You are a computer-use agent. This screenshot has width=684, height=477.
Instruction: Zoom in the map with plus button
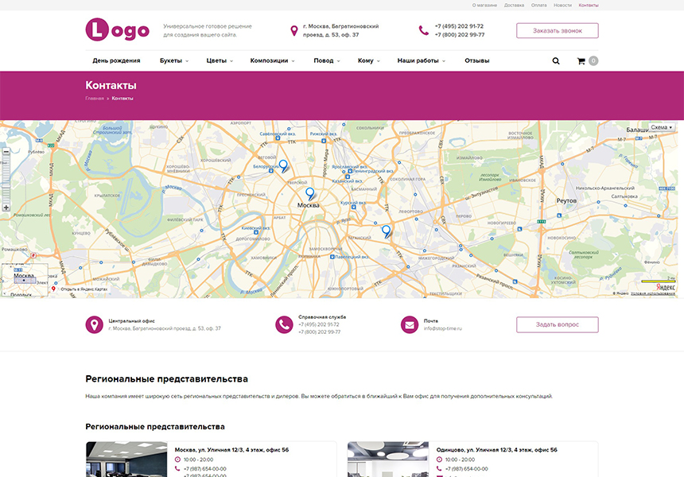(6, 207)
